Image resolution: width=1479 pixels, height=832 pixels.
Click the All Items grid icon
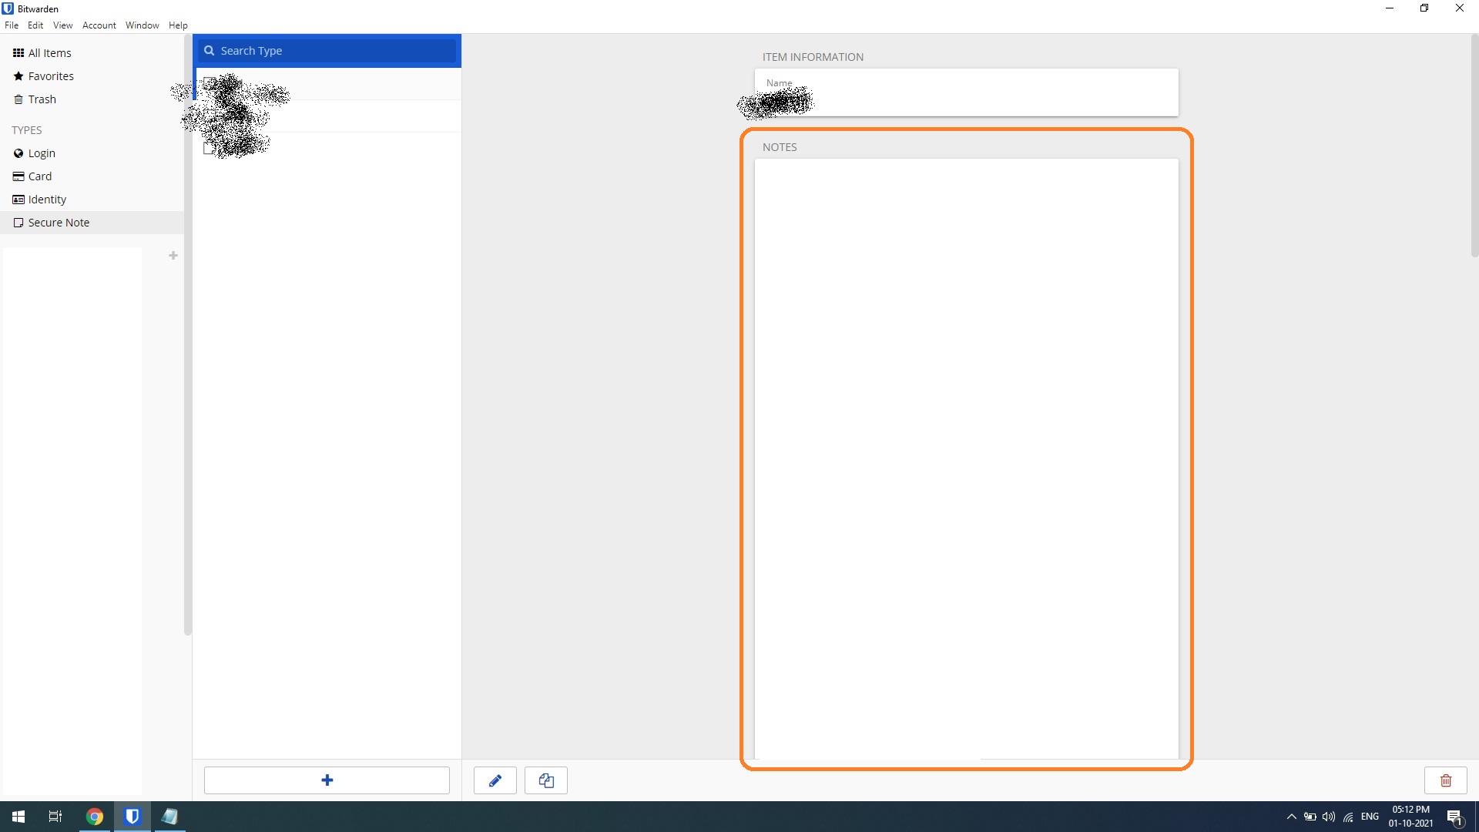point(18,53)
